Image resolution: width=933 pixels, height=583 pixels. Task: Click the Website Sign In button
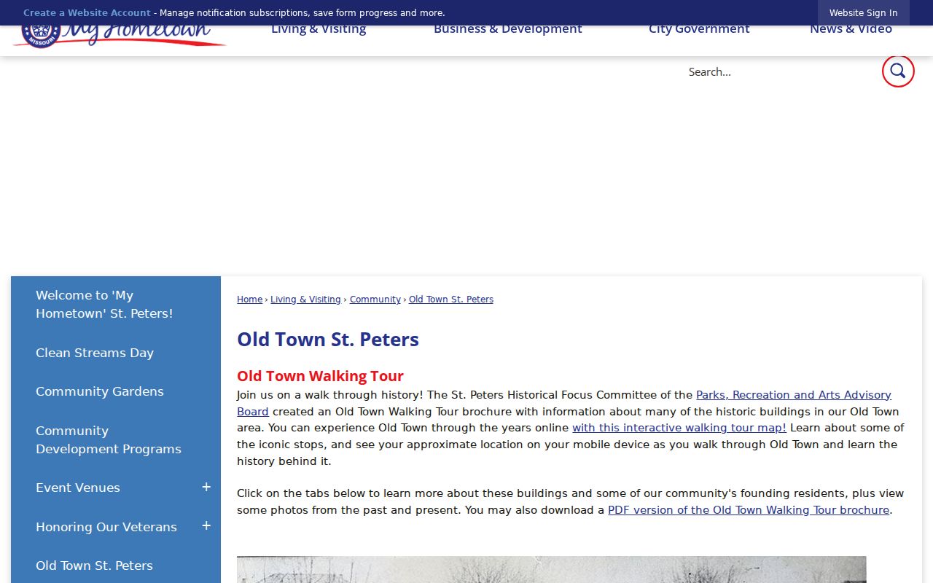point(863,13)
